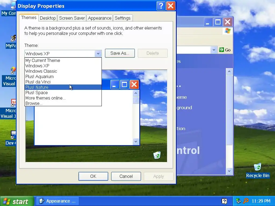The height and width of the screenshot is (206, 275).
Task: Maximize the Control Panel window behind
Action: point(218,22)
